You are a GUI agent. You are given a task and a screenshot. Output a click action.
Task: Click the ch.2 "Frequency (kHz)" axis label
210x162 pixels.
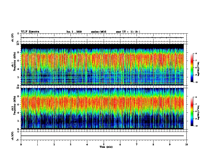point(15,105)
